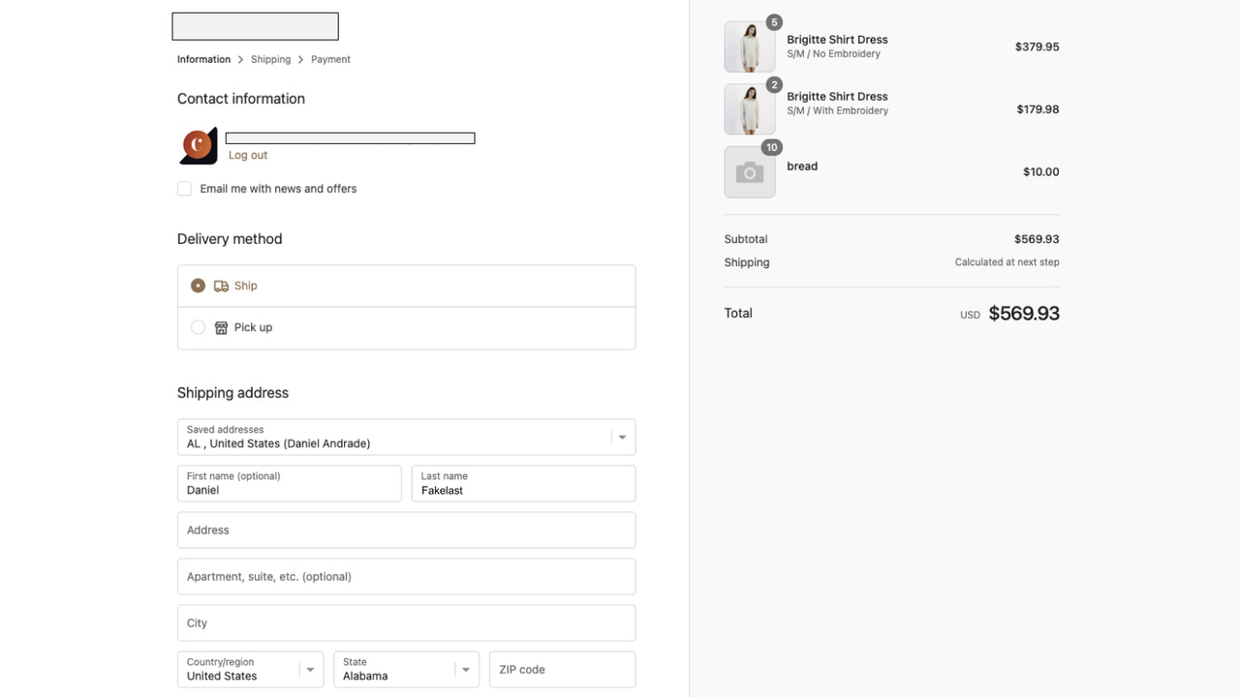This screenshot has width=1240, height=697.
Task: Click the quantity badge 2 on embroidered dress
Action: click(x=773, y=84)
